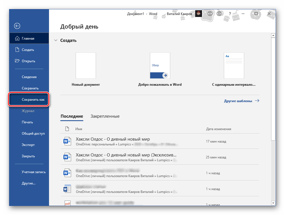
Task: Open О дивный новый мир (Эксклюзив... document
Action: coord(160,157)
